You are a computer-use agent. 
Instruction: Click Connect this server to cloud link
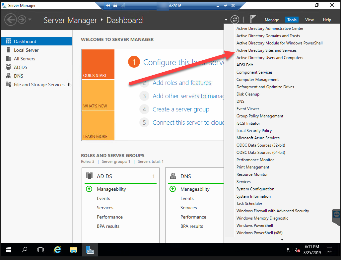tap(188, 123)
